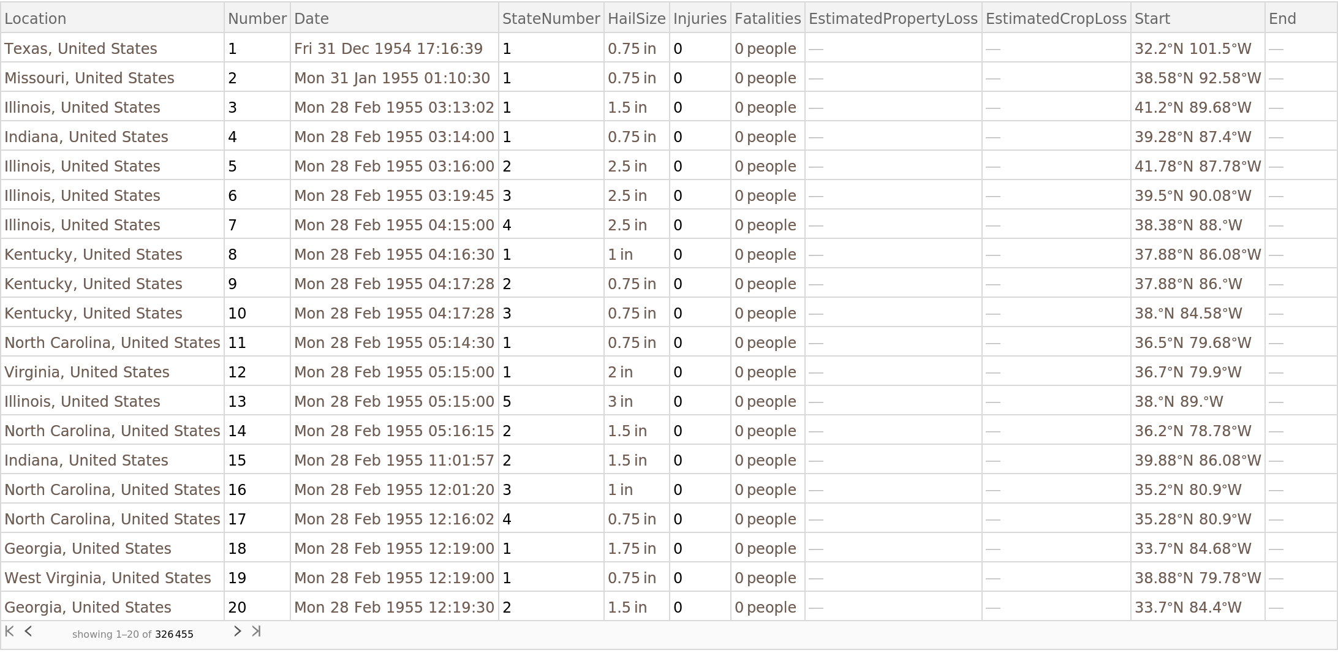The width and height of the screenshot is (1338, 669).
Task: Click the total row count 326455
Action: pos(174,634)
